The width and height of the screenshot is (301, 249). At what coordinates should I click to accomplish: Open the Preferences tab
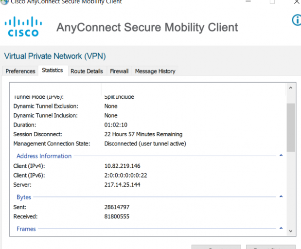pos(20,71)
